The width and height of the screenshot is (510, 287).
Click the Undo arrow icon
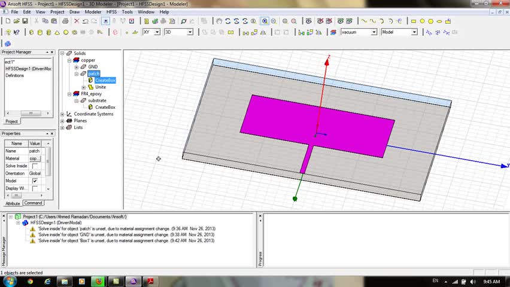pos(86,21)
